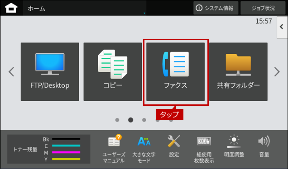Expand the small teal triangle in header
The image size is (288, 169).
(x=144, y=13)
